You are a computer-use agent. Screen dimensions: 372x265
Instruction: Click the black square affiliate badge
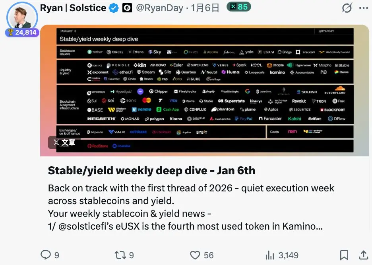[x=127, y=8]
